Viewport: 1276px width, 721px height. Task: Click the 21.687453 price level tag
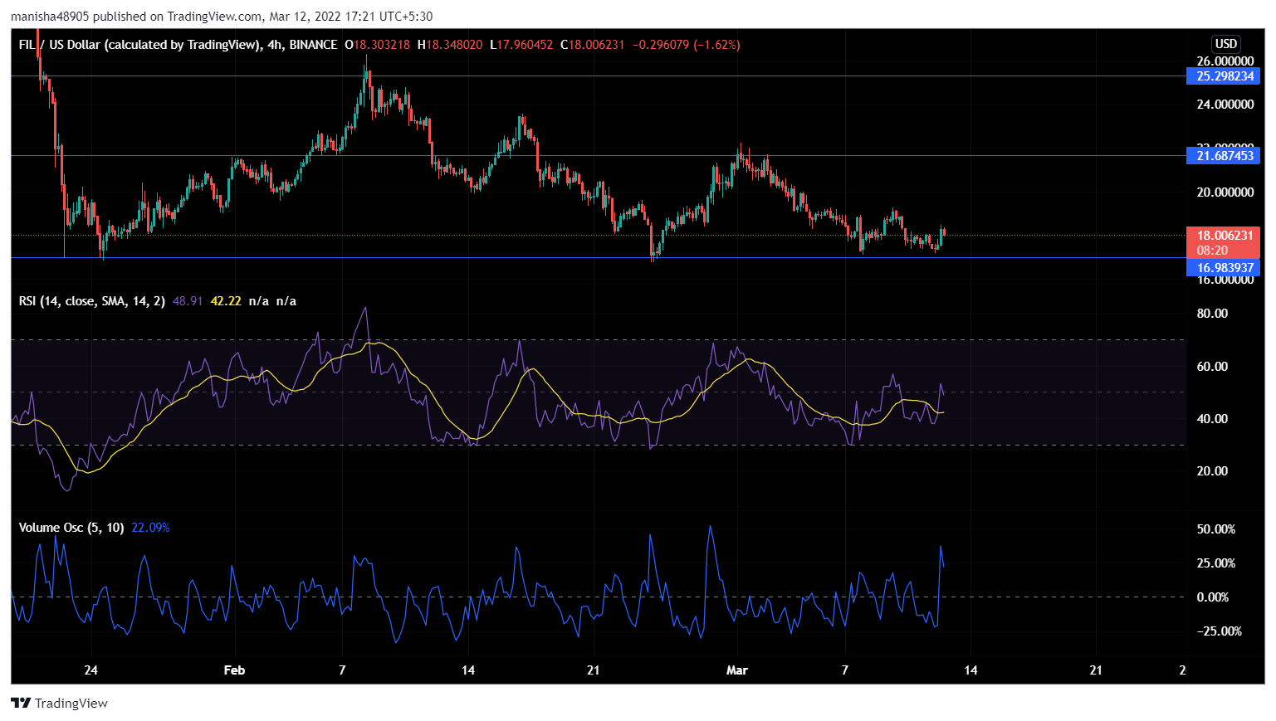(1224, 156)
